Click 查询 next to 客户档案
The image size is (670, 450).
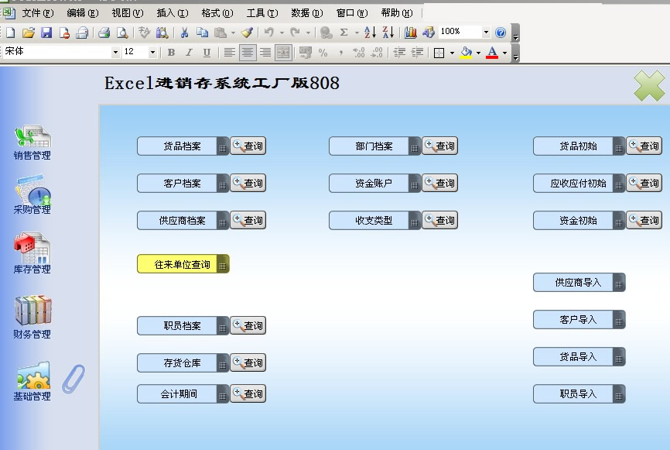[x=248, y=183]
